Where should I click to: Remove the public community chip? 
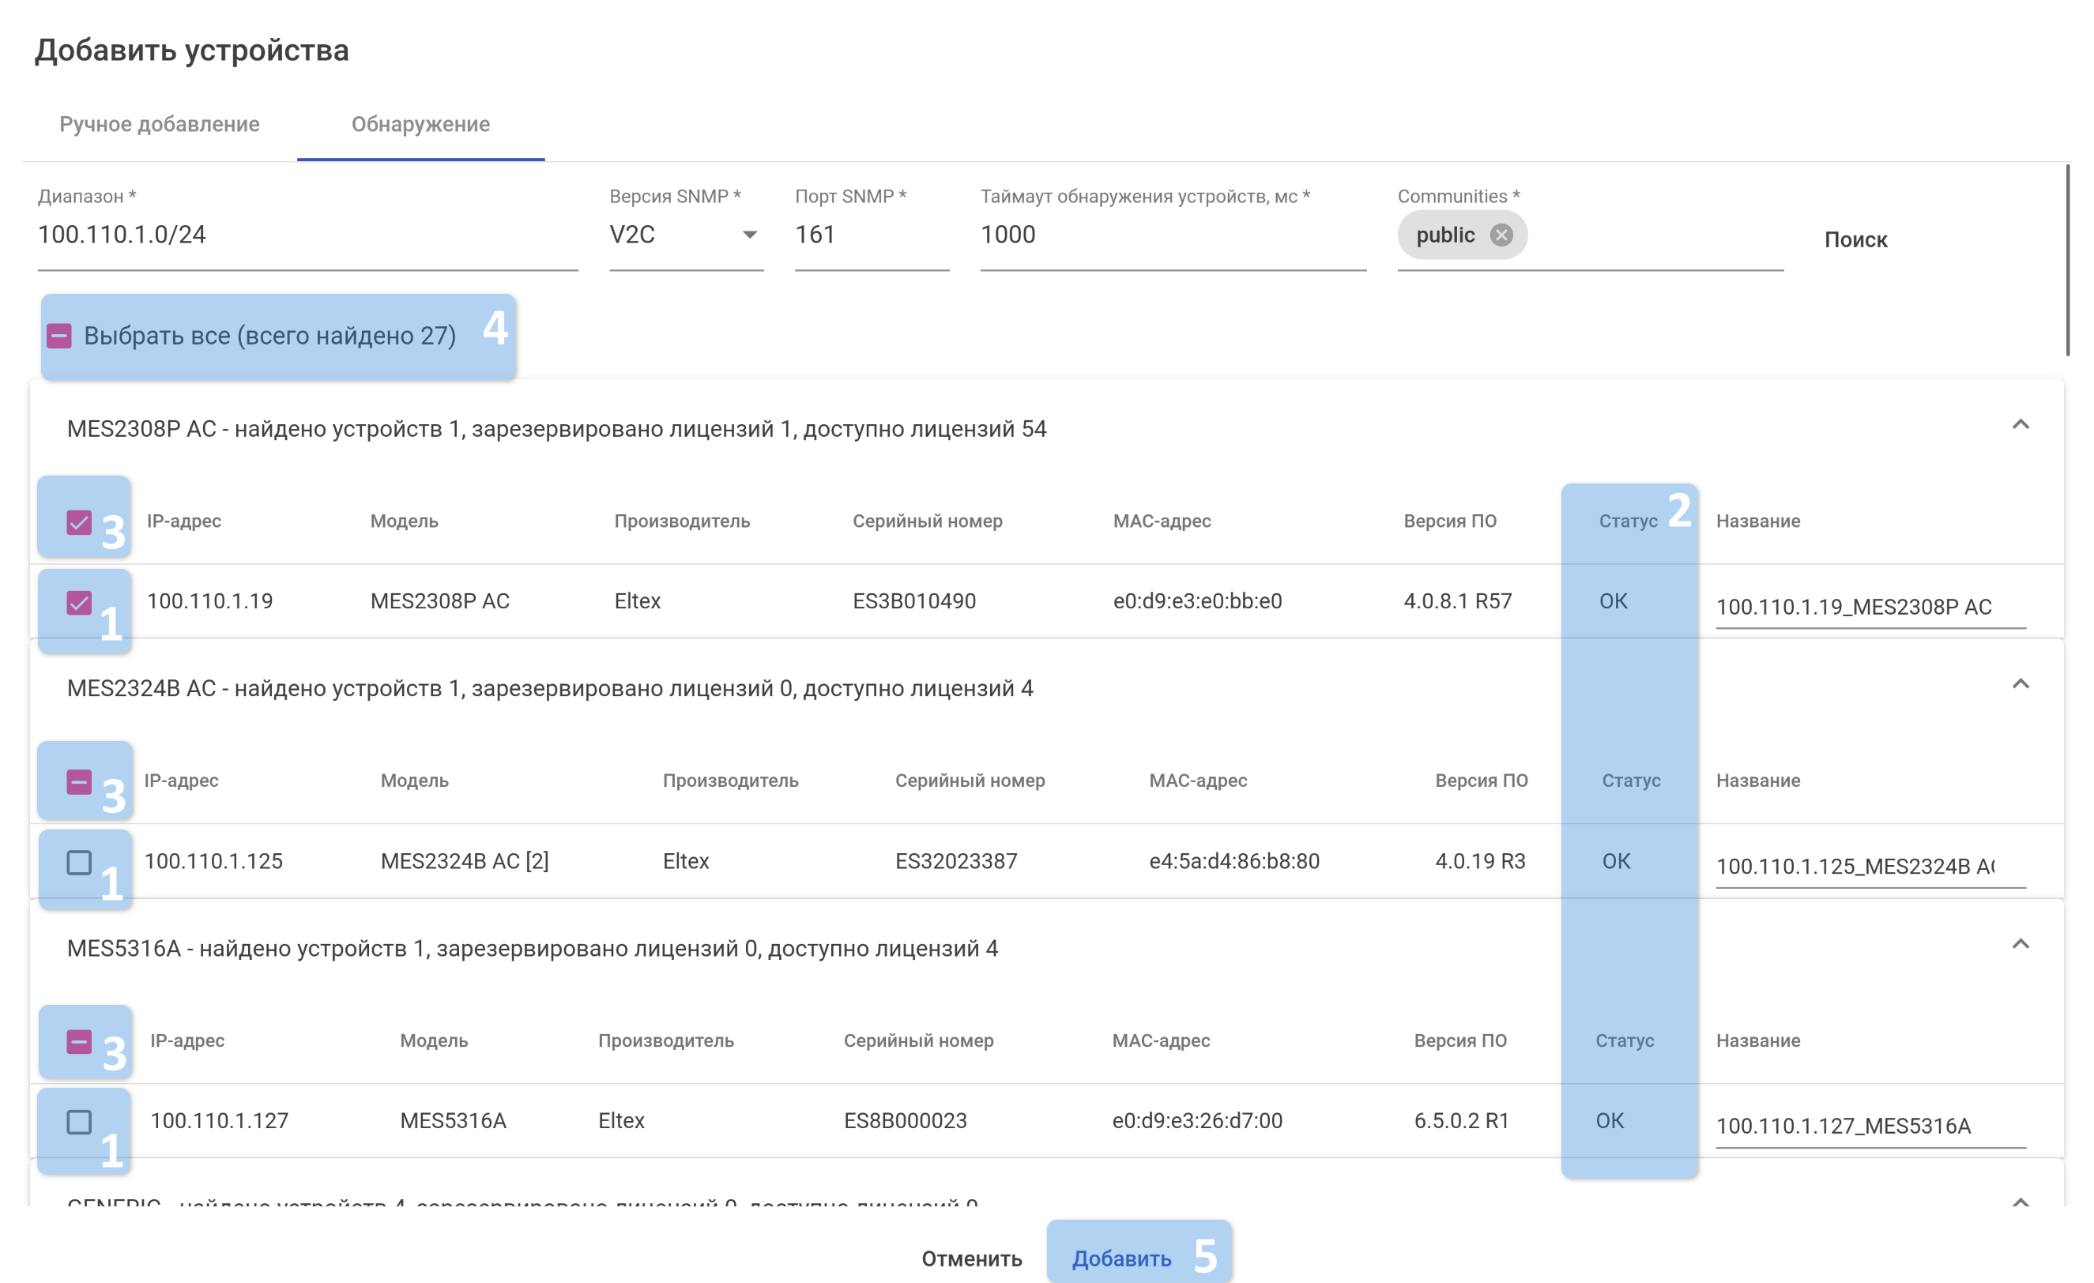tap(1501, 235)
